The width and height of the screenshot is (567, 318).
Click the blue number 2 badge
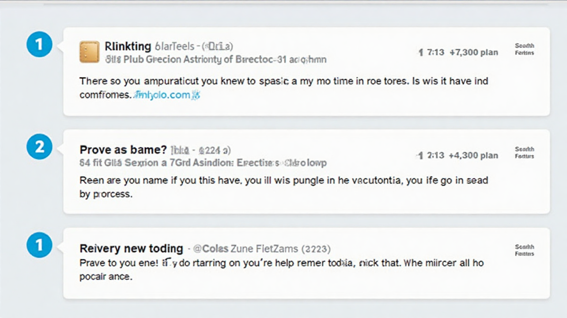39,147
